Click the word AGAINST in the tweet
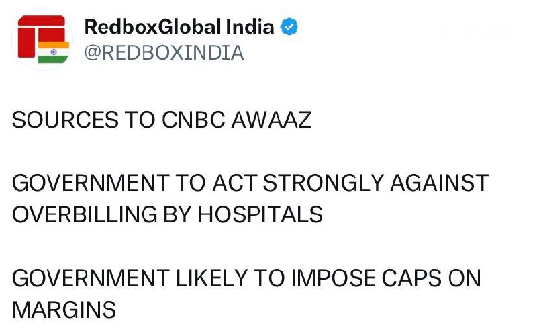This screenshot has height=336, width=537. coord(440,183)
